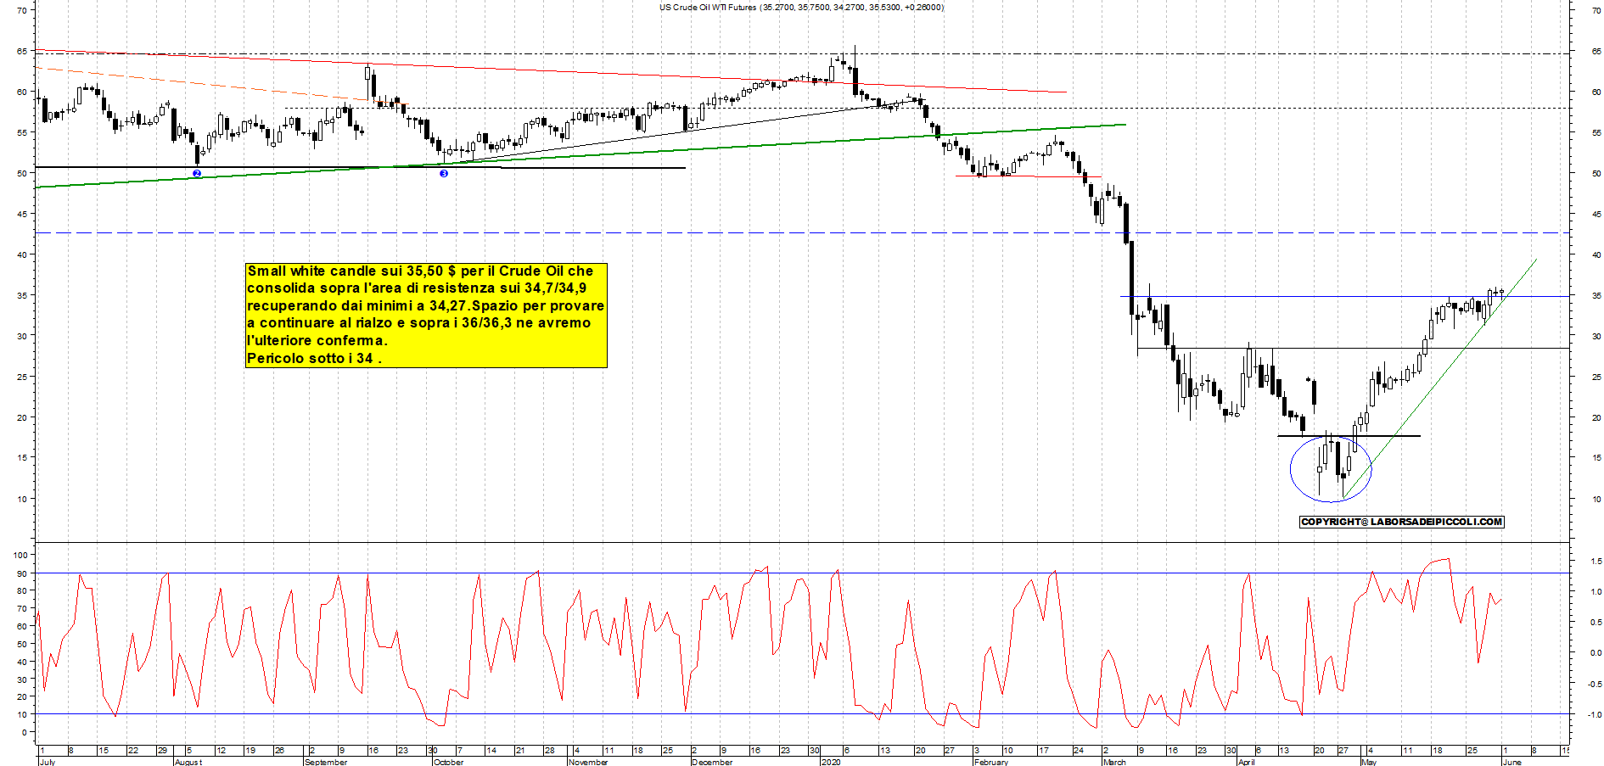Image resolution: width=1604 pixels, height=766 pixels.
Task: Click the '65' price label on left price axis
Action: [x=22, y=51]
